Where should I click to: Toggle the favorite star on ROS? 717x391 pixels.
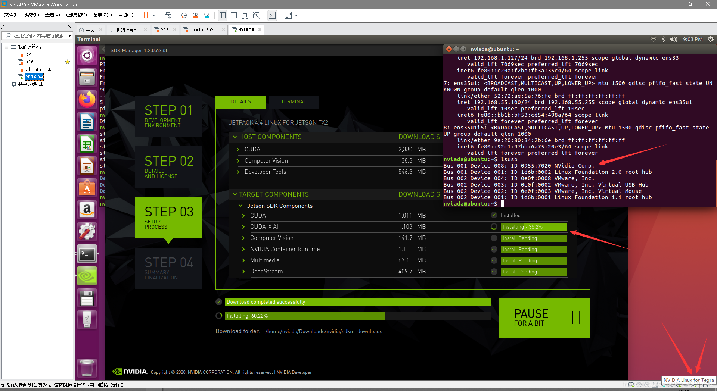(68, 62)
